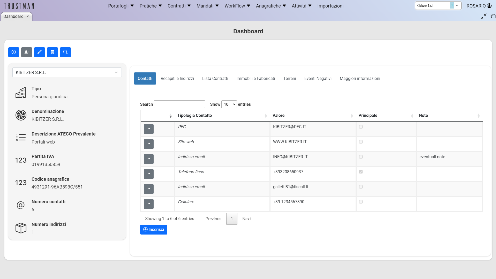Screen dimensions: 496x279
Task: Open the Importazioni menu item
Action: pos(330,6)
